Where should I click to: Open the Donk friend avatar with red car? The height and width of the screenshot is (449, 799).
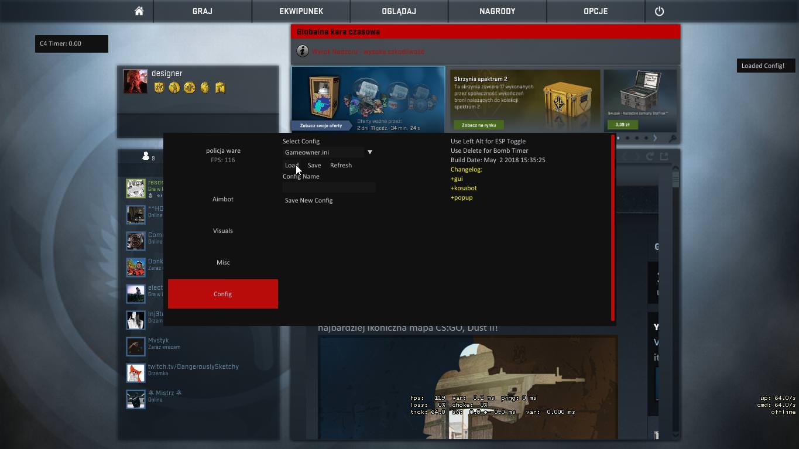136,267
